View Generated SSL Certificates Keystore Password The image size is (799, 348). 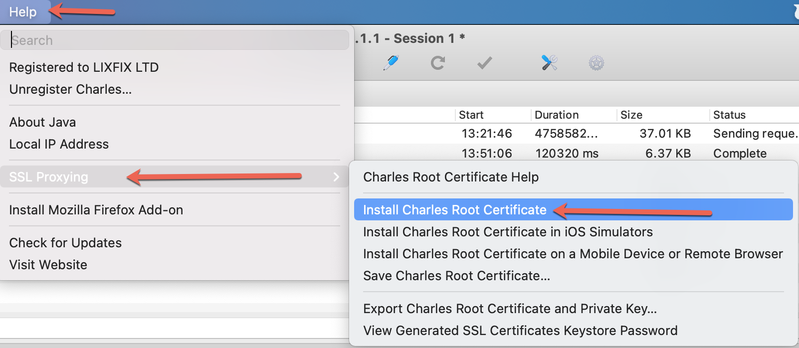[x=520, y=331]
